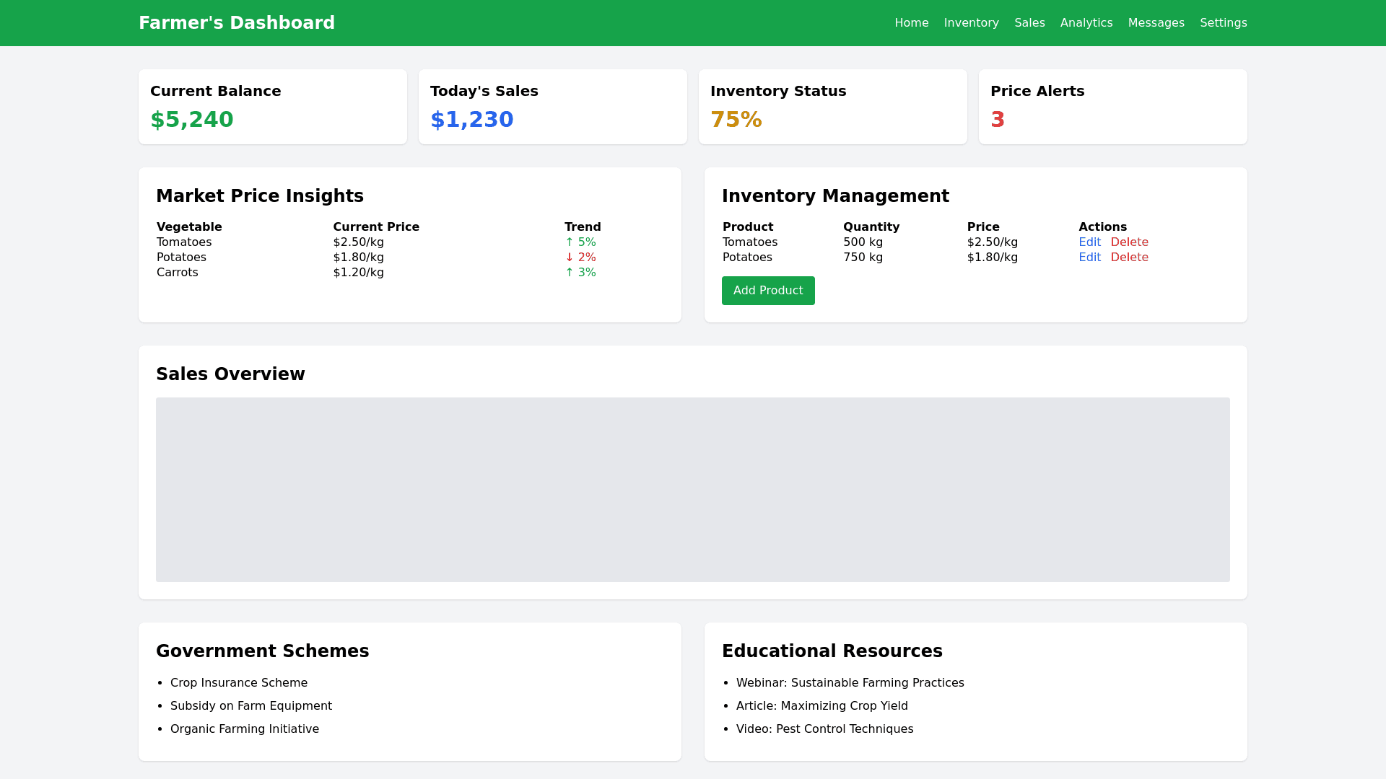Click the Tomatoes upward trend arrow
The image size is (1386, 779).
570,242
